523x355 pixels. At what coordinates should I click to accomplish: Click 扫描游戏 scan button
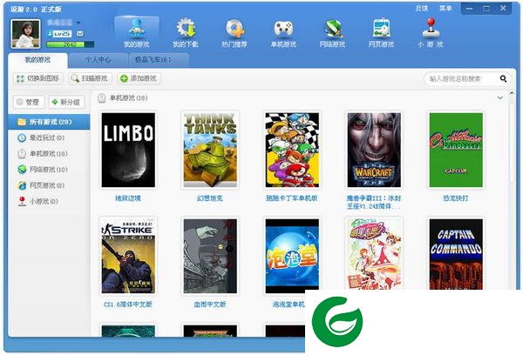coord(90,78)
